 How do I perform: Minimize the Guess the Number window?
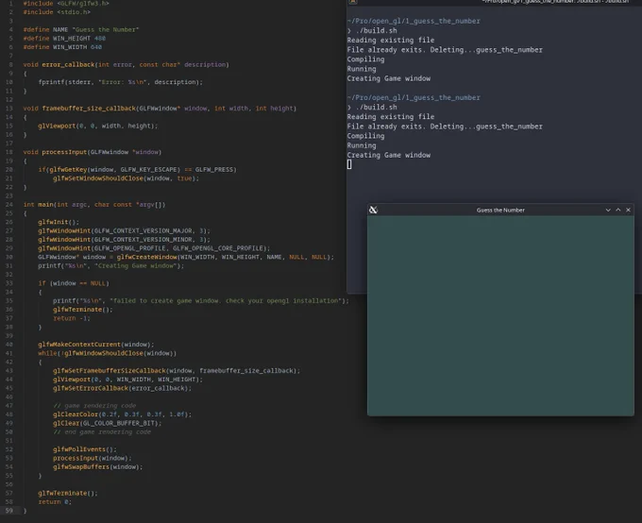[x=608, y=211]
